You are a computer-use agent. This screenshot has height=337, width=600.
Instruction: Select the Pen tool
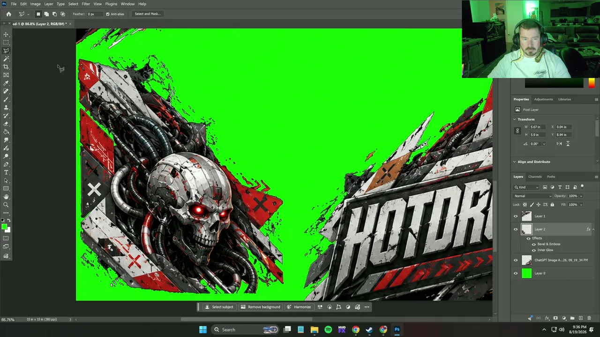[6, 164]
